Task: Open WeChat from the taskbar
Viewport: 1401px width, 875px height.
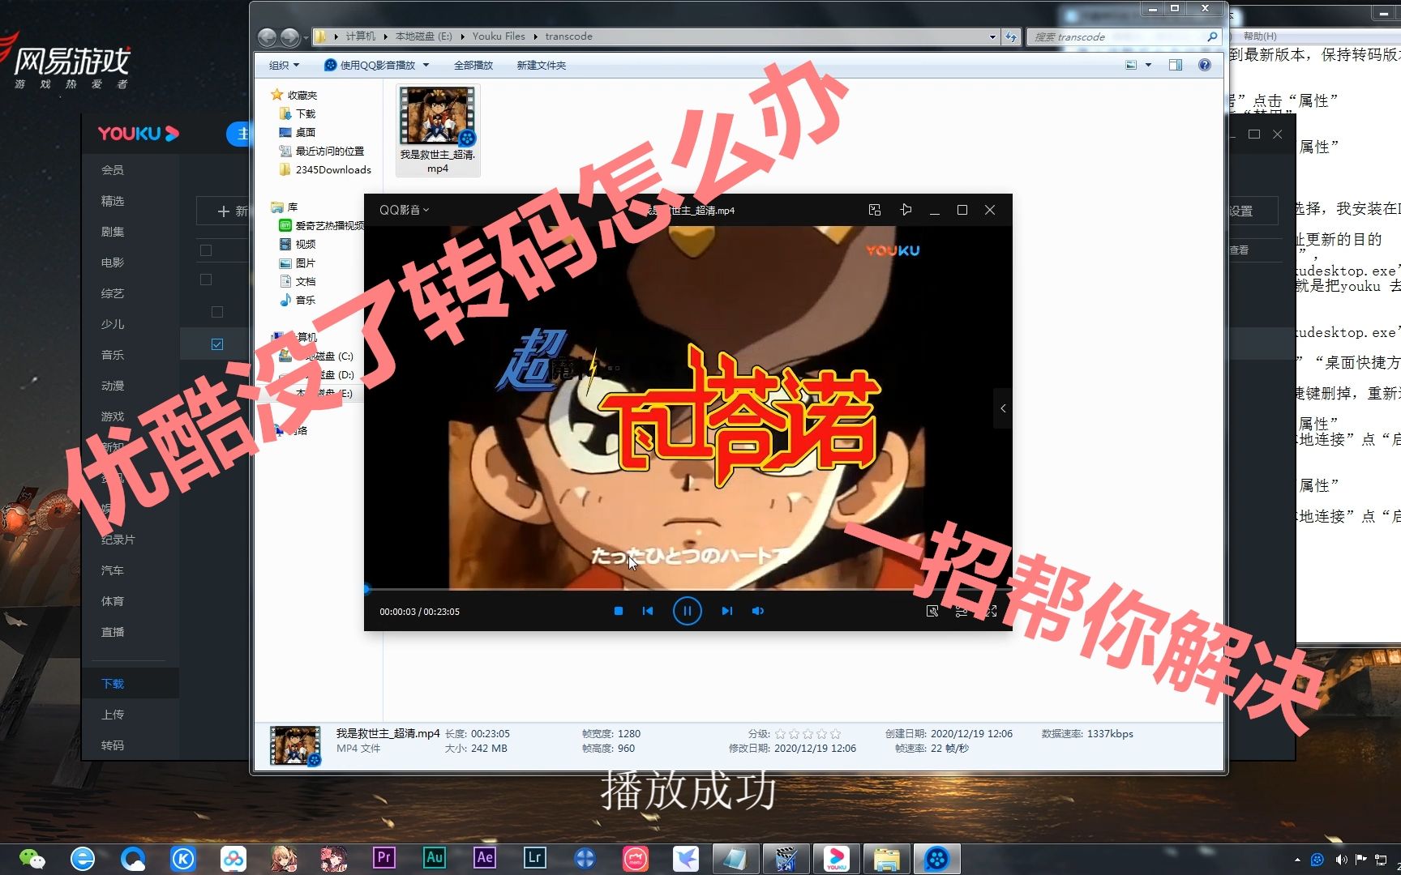Action: (x=32, y=859)
